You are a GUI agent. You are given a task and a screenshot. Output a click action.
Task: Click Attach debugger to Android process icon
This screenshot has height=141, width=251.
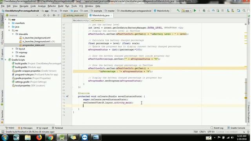[218, 11]
